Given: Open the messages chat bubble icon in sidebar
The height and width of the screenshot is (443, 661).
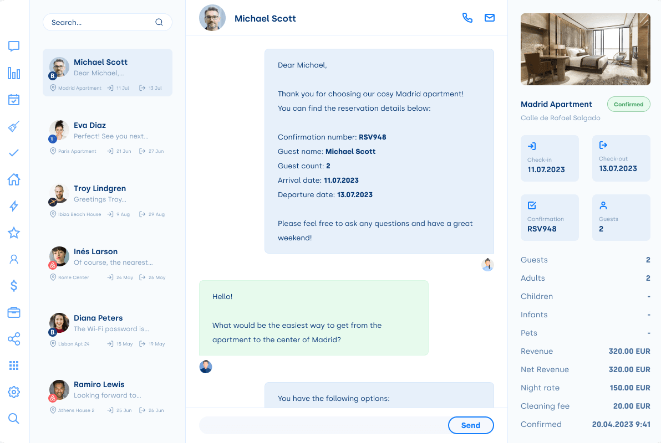Looking at the screenshot, I should click(14, 47).
